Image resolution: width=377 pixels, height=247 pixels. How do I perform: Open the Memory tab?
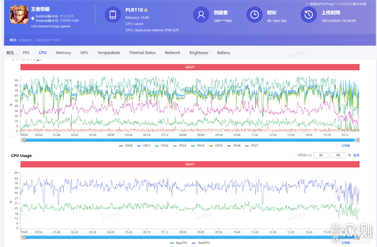63,53
